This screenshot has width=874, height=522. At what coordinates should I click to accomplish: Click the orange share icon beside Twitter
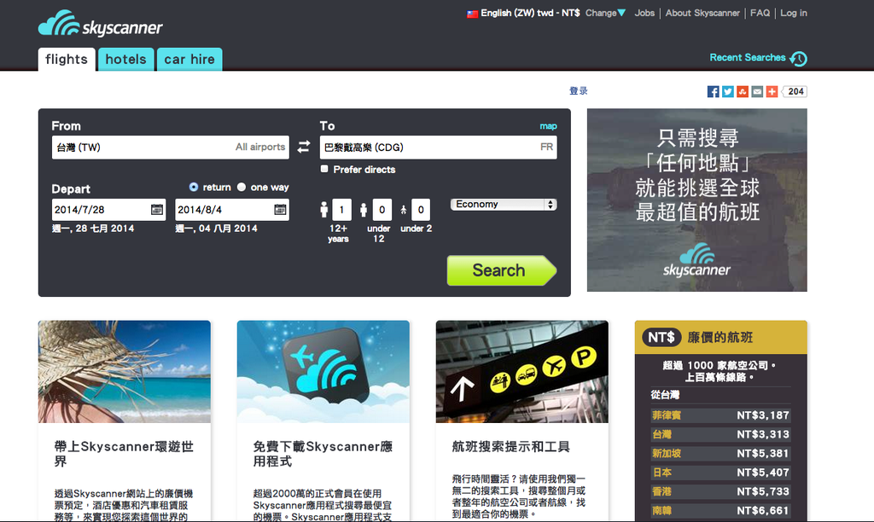742,91
